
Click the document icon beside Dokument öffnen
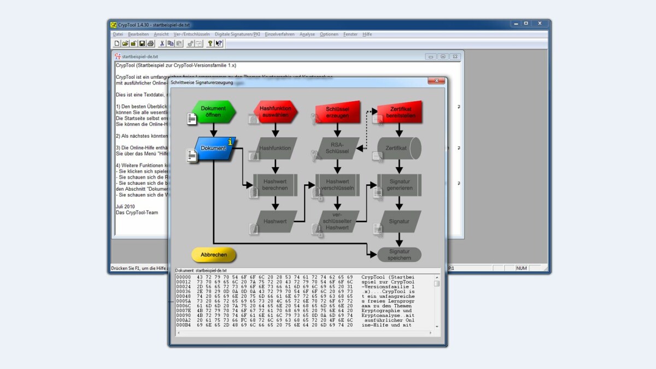pos(192,119)
